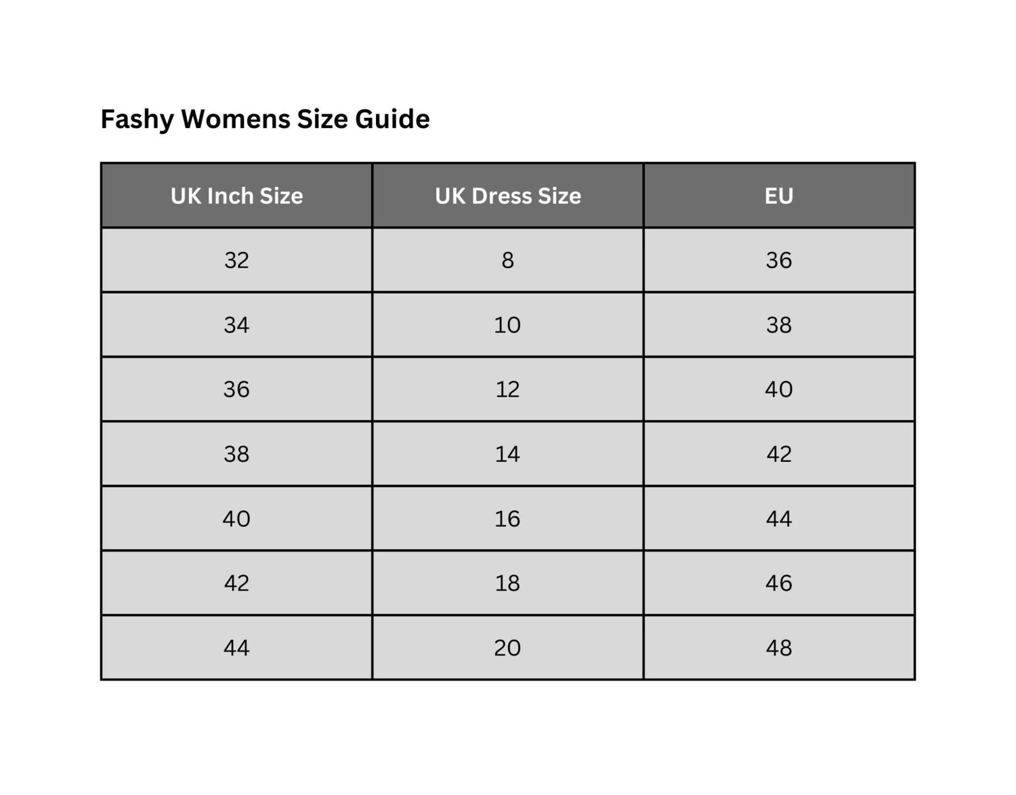Select the EU 40 cell
1016x795 pixels.
click(x=778, y=389)
